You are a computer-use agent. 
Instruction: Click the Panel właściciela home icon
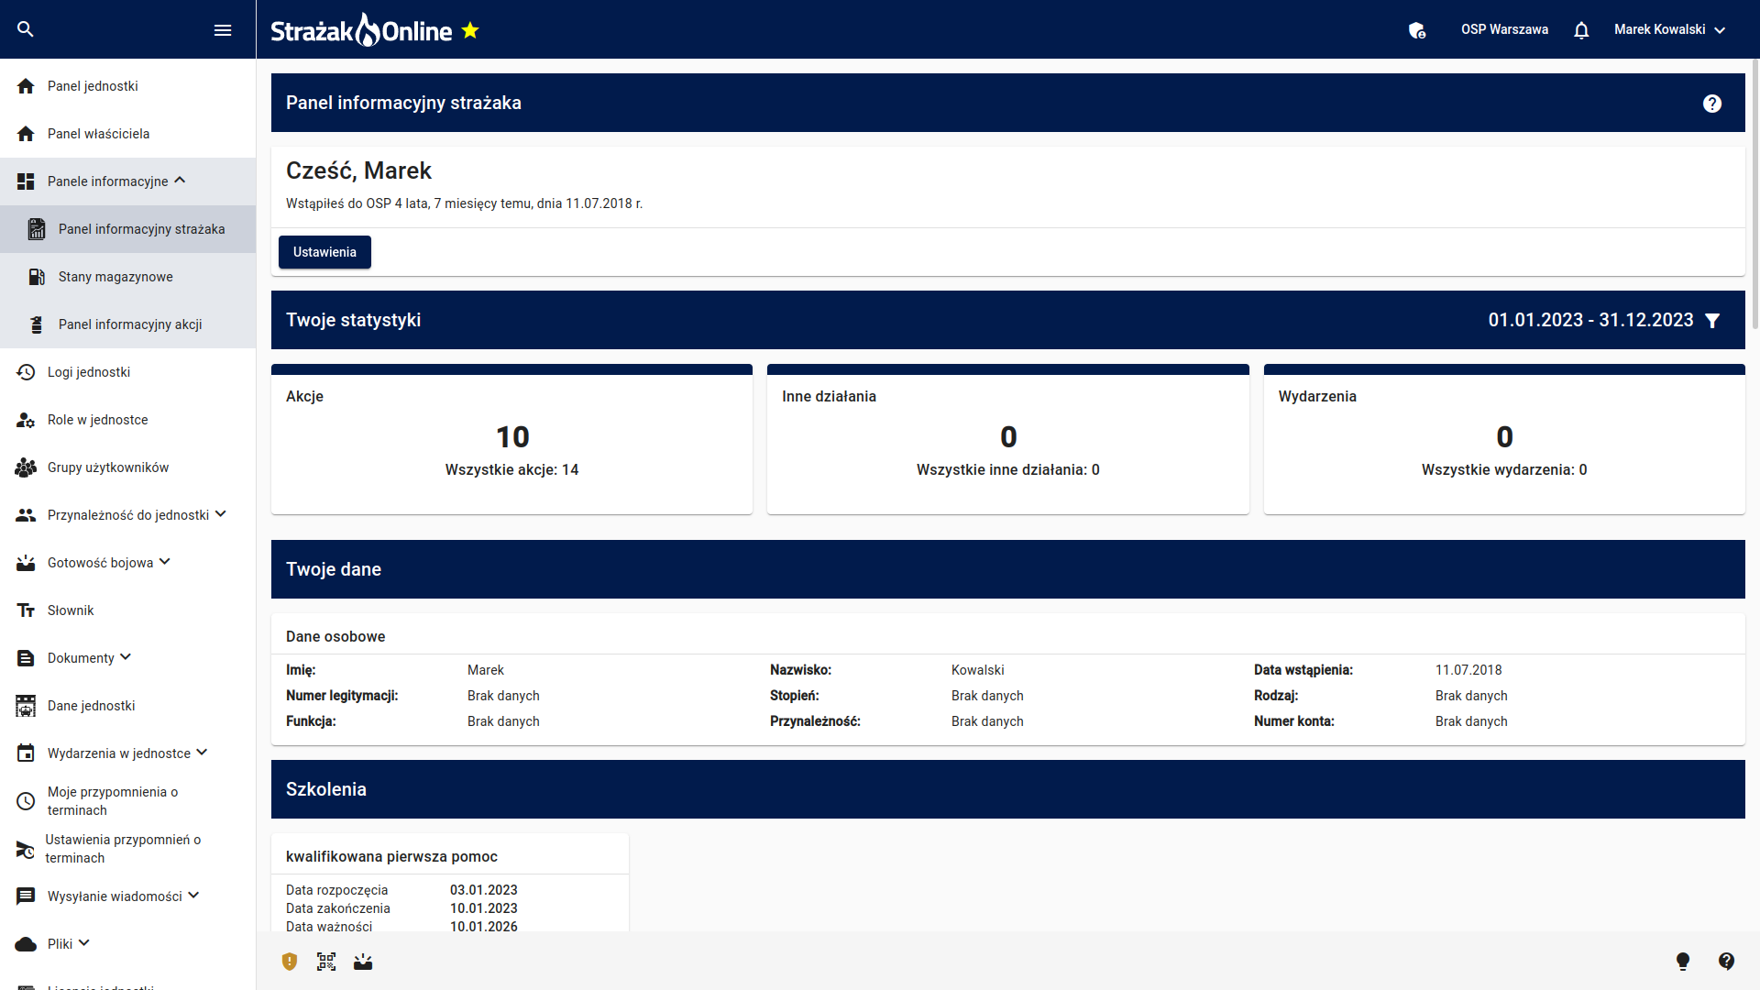(x=26, y=134)
